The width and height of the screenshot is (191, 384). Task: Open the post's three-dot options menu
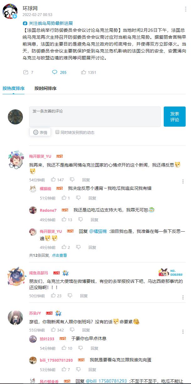coord(186,9)
